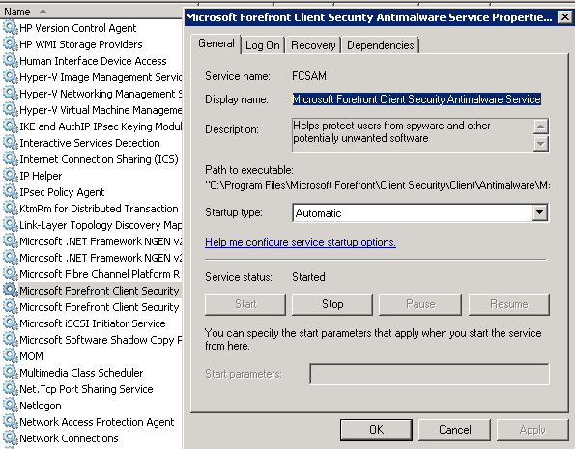575x449 pixels.
Task: Click the gear icon beside Hyper-V Image Management Service
Action: (10, 77)
